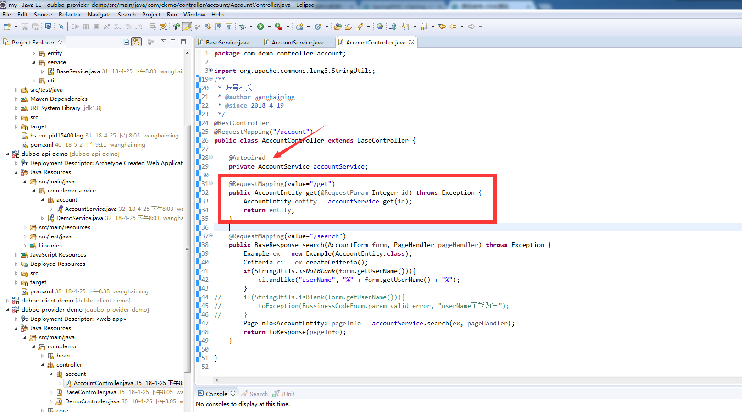Click the Maximize Project Explorer panel icon
Viewport: 742px width, 412px height.
183,42
